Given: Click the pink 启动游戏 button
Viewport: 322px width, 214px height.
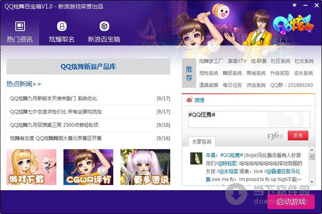Looking at the screenshot, I should [291, 202].
